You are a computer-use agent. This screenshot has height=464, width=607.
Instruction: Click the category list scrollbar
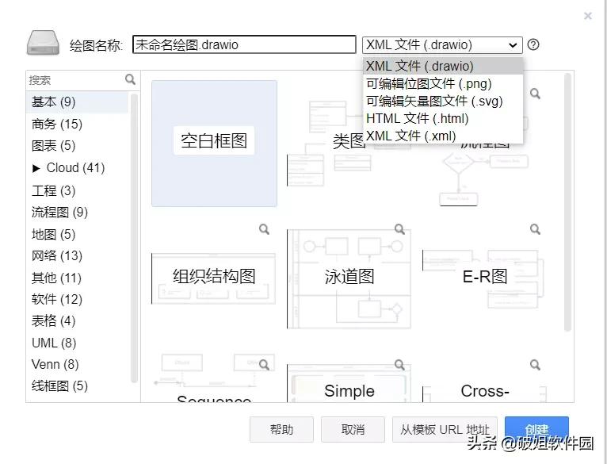[135, 238]
